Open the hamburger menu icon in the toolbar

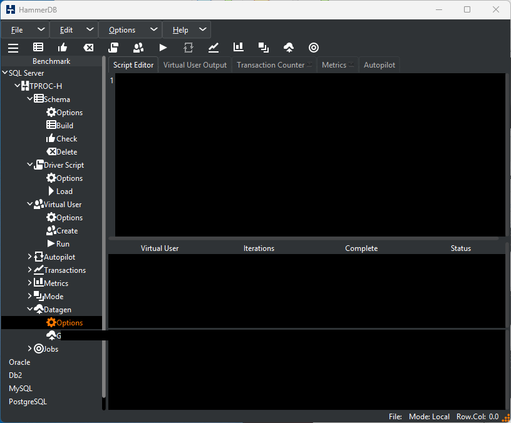click(13, 48)
